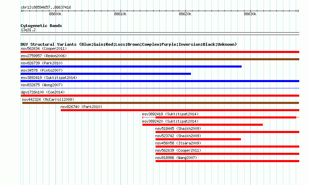Open esv3892418 (Suktitipat2014) variant label

point(170,114)
